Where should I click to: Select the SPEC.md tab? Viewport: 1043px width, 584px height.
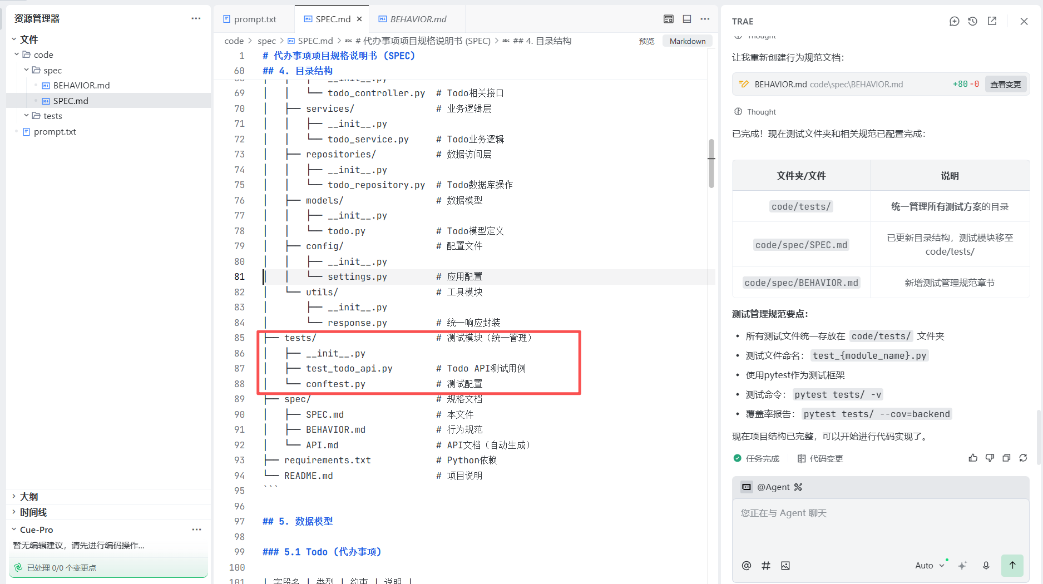coord(332,19)
